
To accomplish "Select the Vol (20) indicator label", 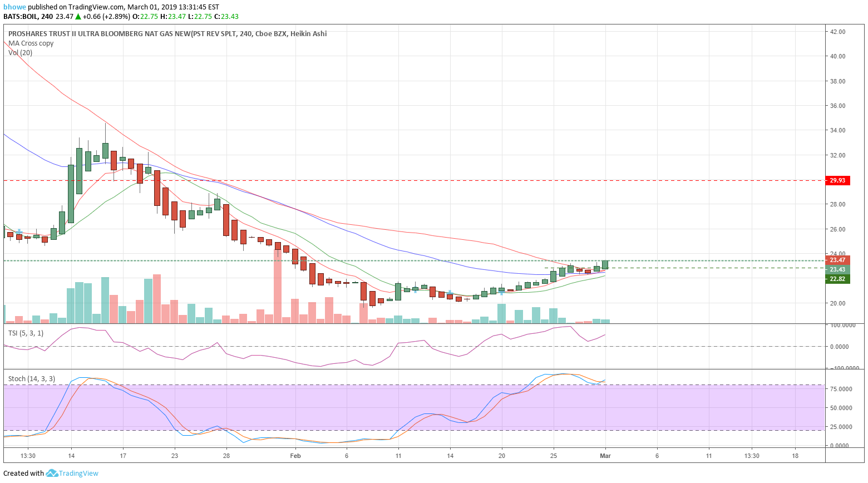I will (21, 53).
